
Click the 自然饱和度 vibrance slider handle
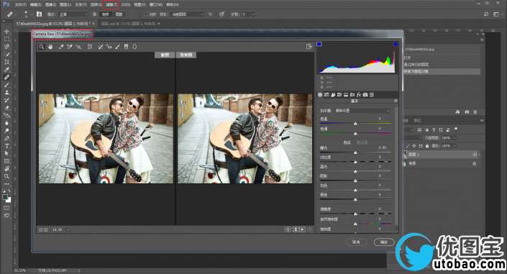[355, 224]
